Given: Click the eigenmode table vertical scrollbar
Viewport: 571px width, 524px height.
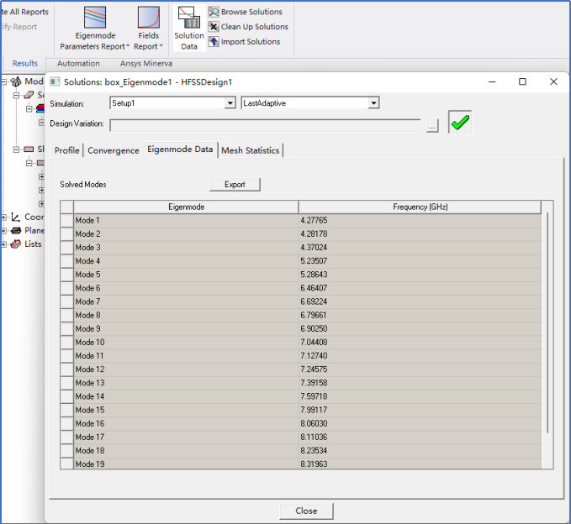Looking at the screenshot, I should (x=547, y=323).
